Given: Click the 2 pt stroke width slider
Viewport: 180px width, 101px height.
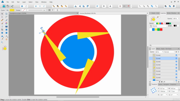Looking at the screenshot, I should point(35,10).
